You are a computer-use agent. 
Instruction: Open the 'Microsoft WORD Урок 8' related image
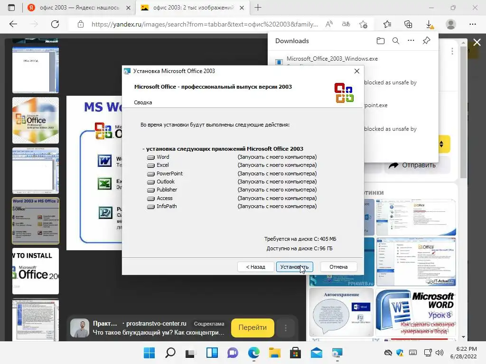pos(416,312)
